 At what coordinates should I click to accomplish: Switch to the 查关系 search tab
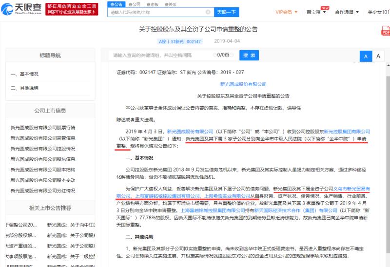click(171, 4)
